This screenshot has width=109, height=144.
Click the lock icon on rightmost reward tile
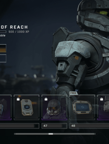[x=102, y=99]
